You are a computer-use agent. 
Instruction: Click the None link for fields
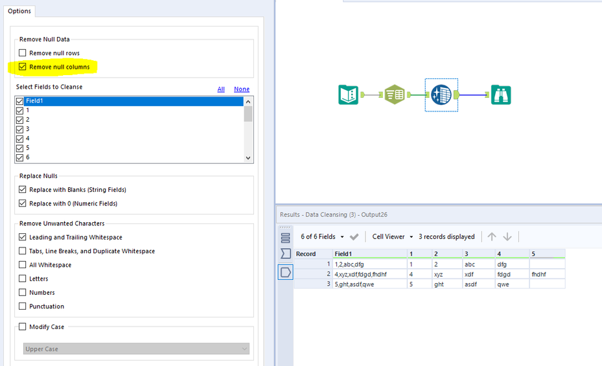coord(242,89)
